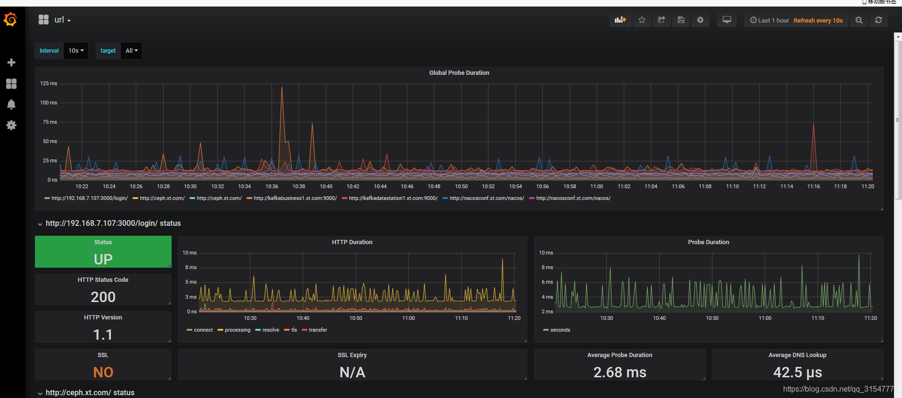Image resolution: width=902 pixels, height=398 pixels.
Task: Open the SSL Expiry panel title menu
Action: [x=352, y=355]
